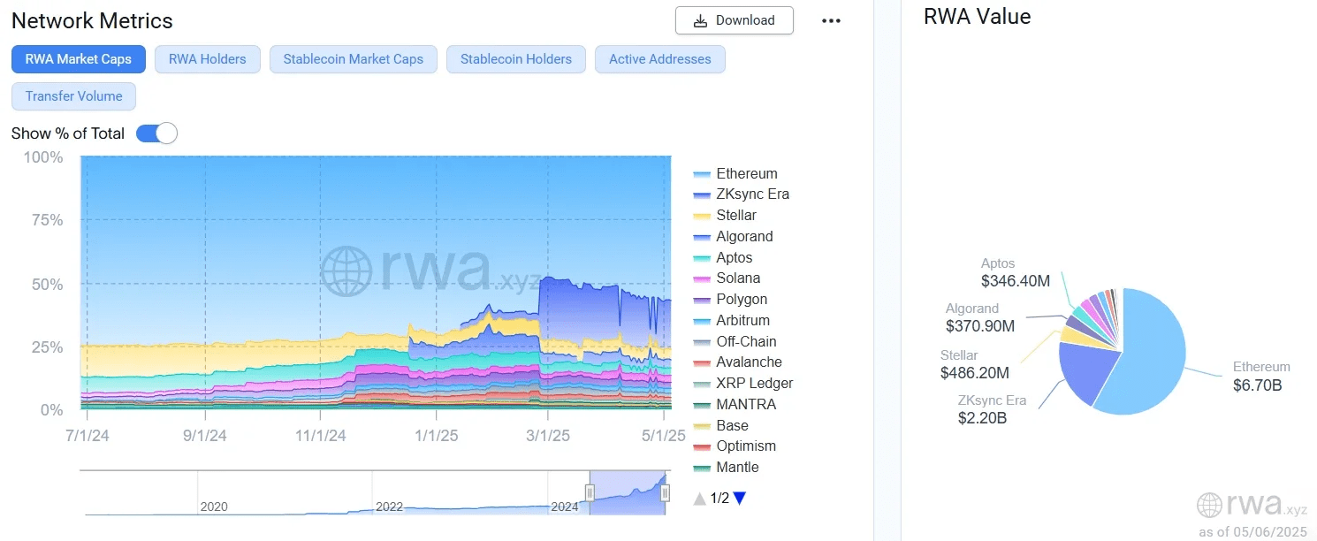Toggle Solana legend entry
Viewport: 1317px width, 541px height.
point(727,278)
